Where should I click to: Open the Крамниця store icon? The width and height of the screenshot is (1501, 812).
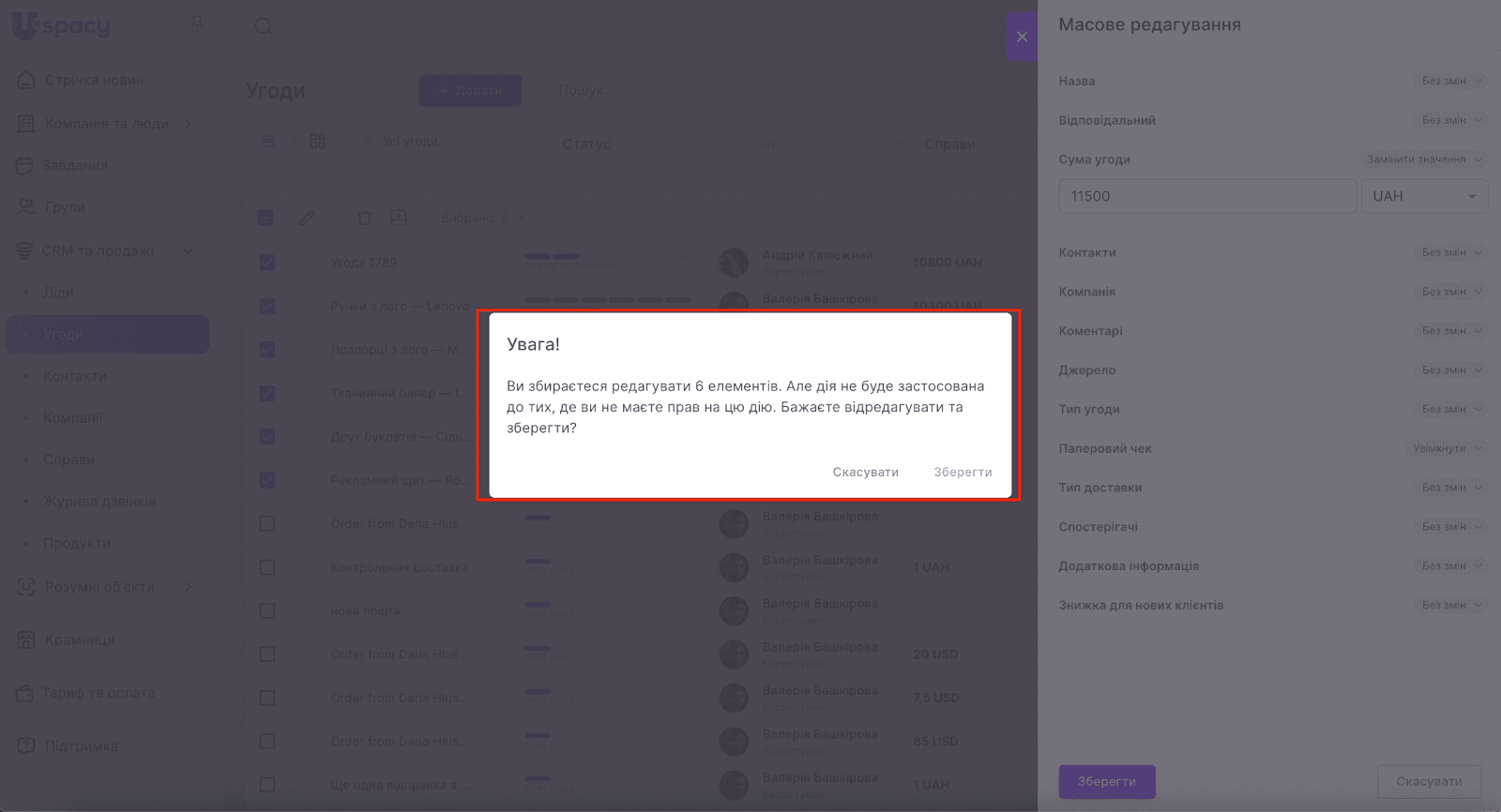tap(26, 639)
